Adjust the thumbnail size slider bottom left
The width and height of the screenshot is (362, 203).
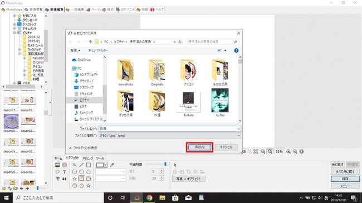[x=37, y=188]
